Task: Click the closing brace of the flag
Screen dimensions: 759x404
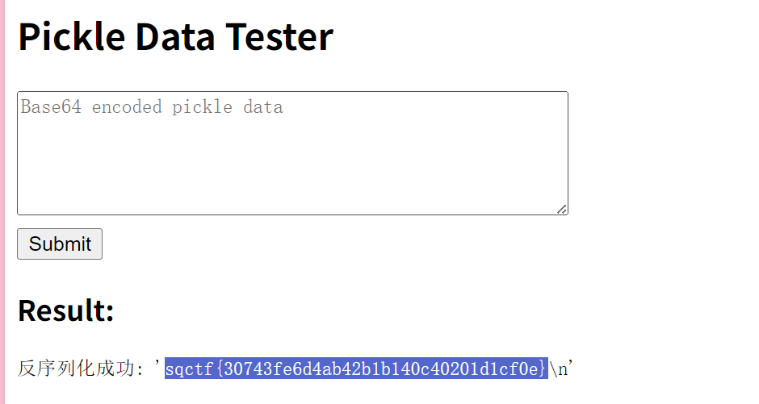Action: 543,369
